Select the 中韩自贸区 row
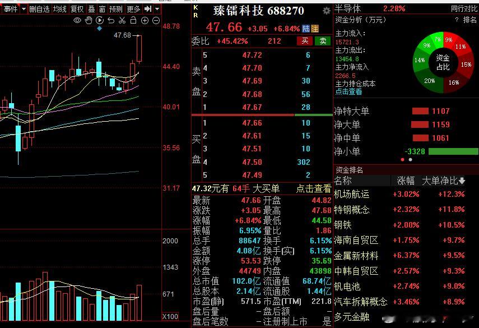 (x=406, y=271)
